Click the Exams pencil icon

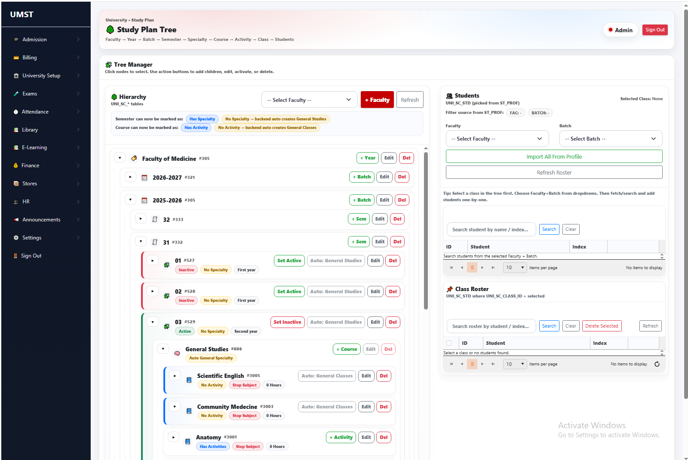[16, 94]
